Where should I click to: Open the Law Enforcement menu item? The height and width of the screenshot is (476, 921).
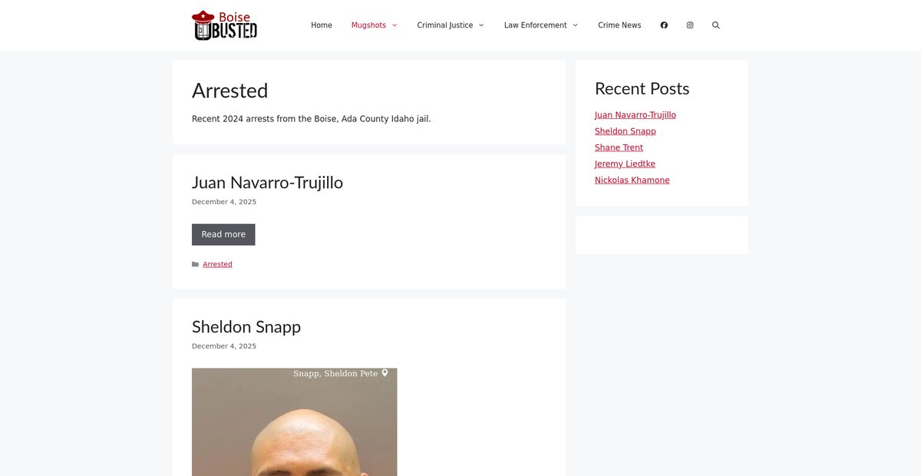coord(536,25)
